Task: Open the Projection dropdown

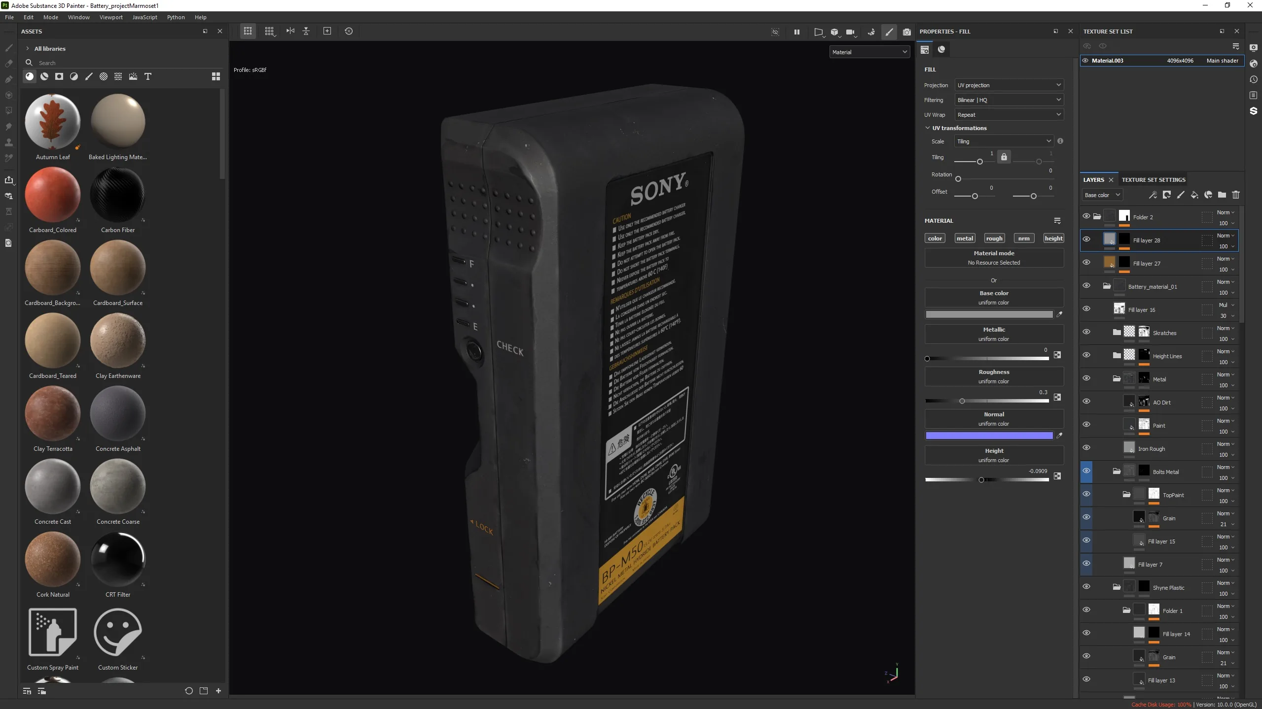Action: [x=1009, y=85]
